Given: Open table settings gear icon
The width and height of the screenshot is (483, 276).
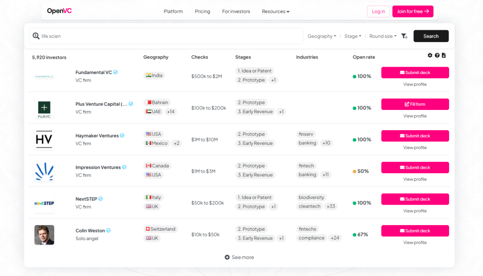Looking at the screenshot, I should 430,56.
